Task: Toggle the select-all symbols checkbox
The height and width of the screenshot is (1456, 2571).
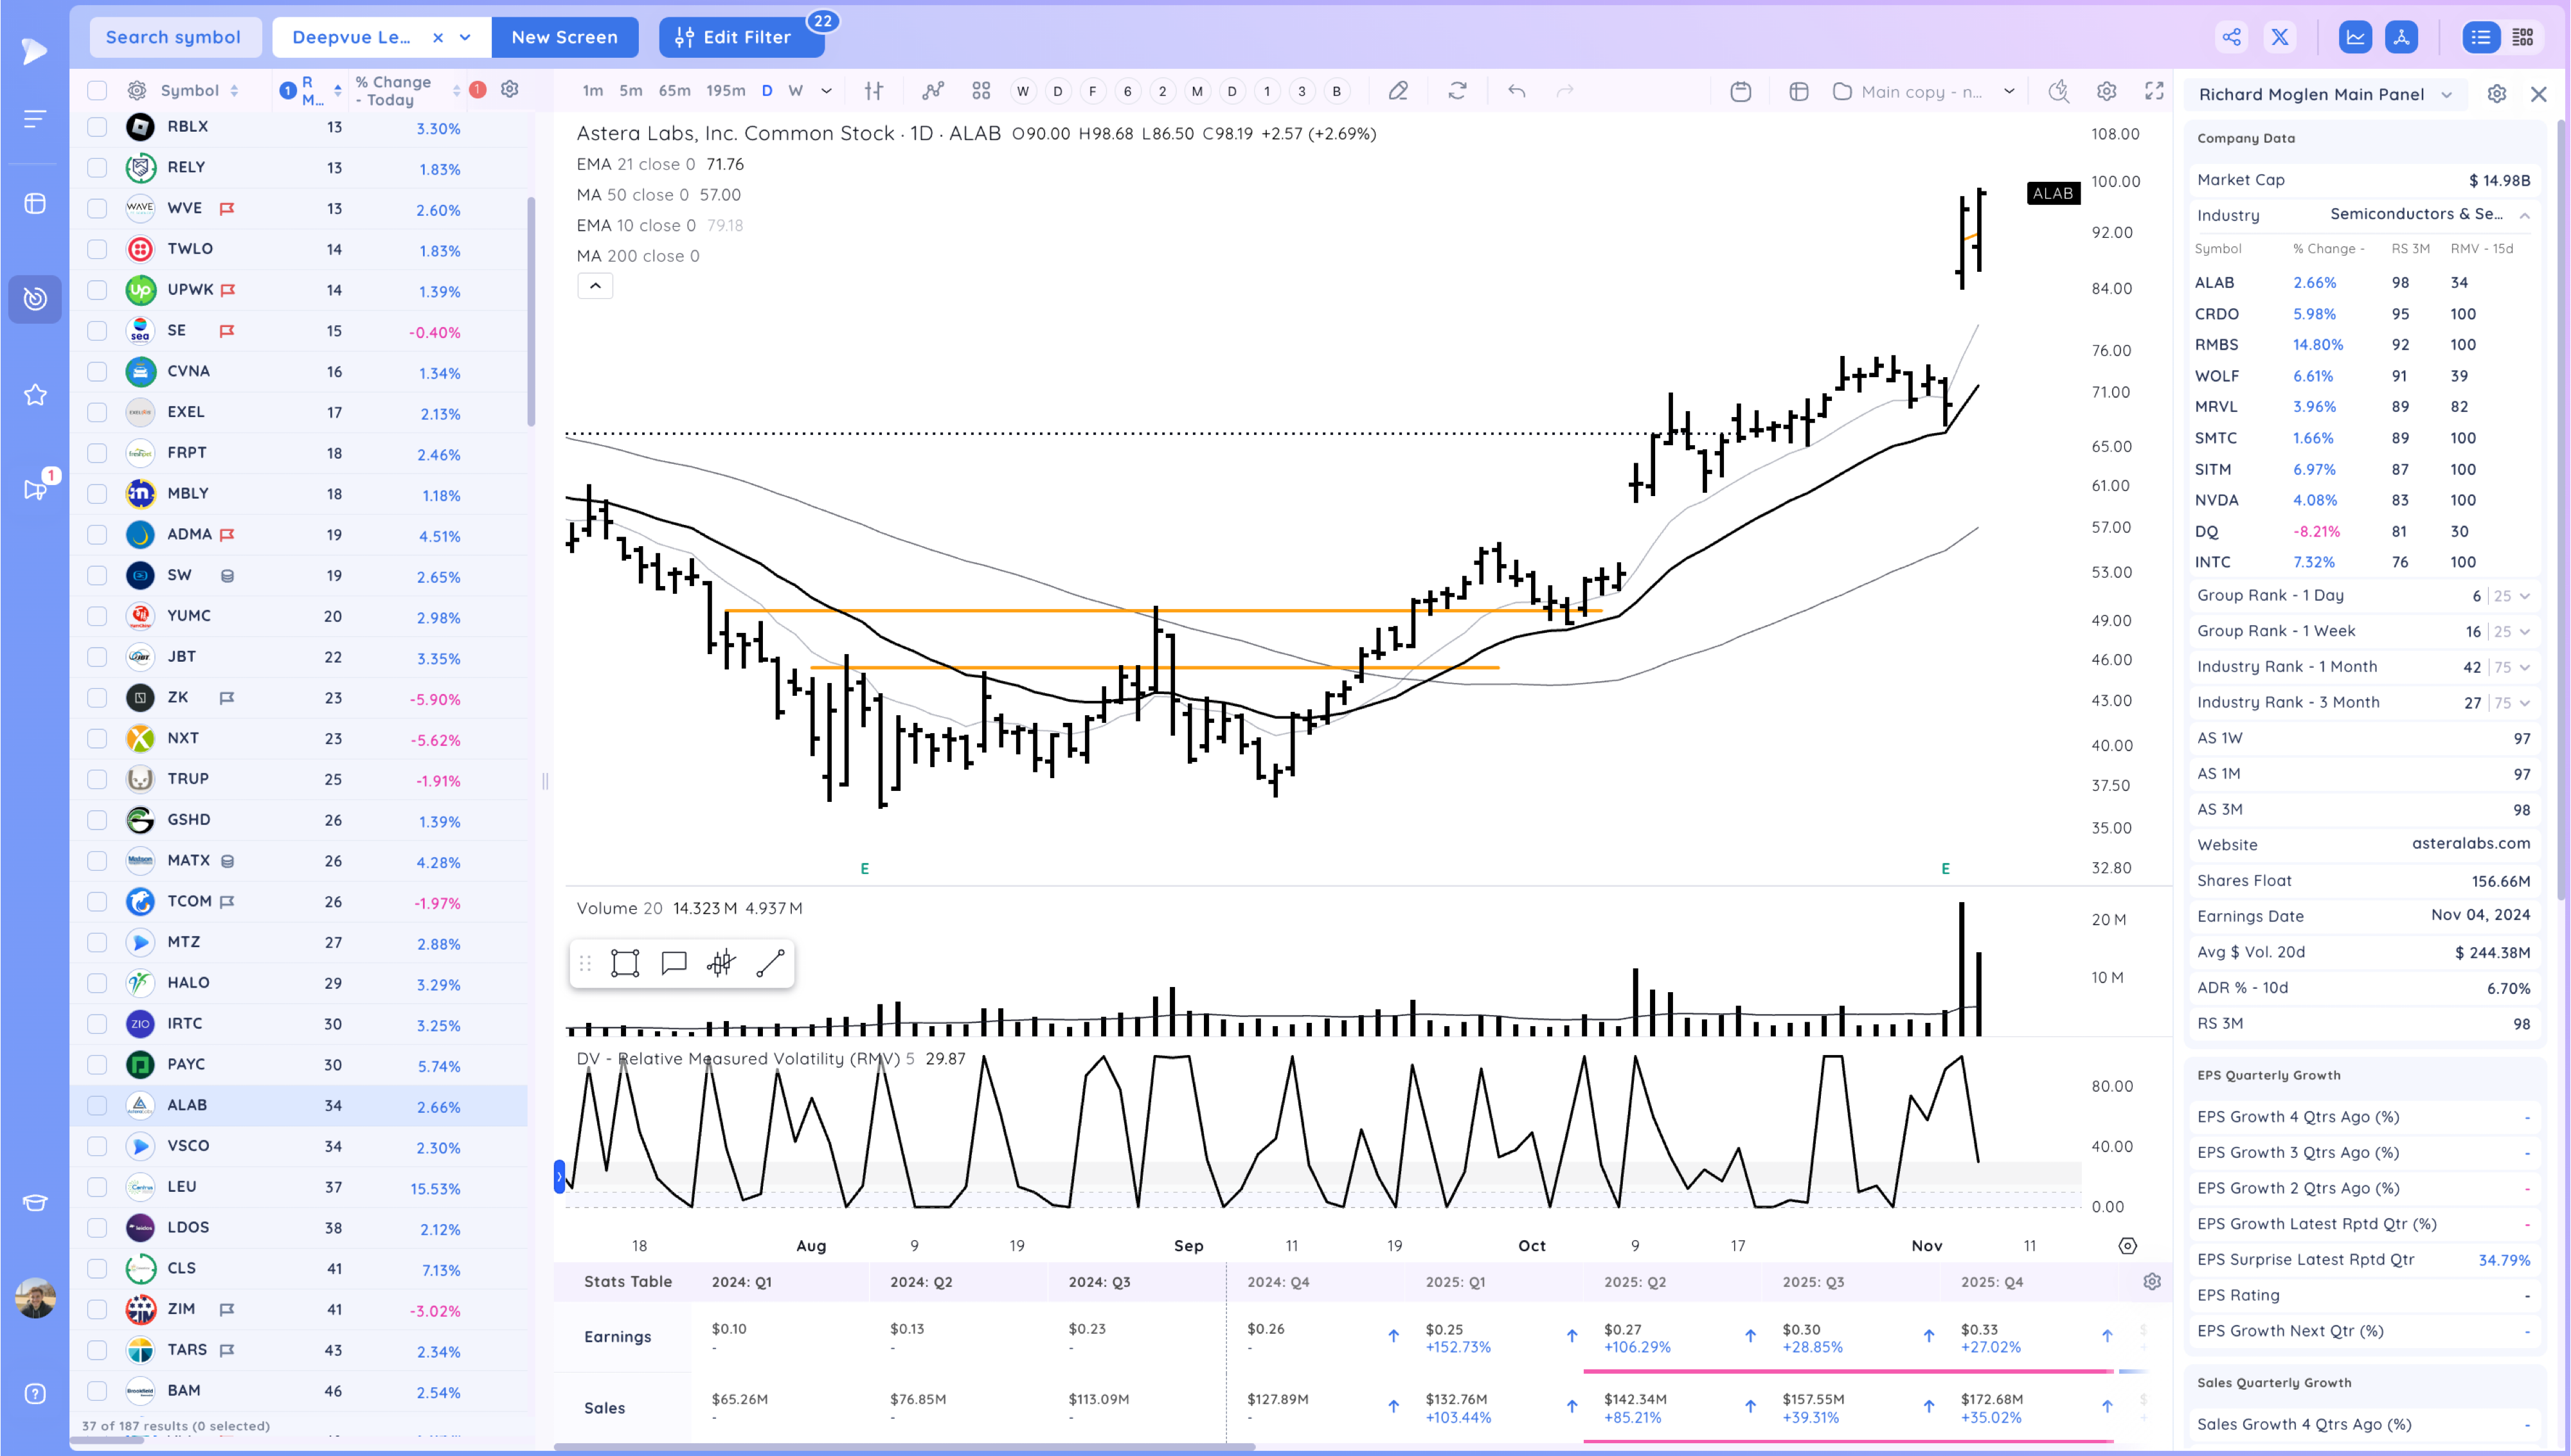Action: pyautogui.click(x=97, y=90)
